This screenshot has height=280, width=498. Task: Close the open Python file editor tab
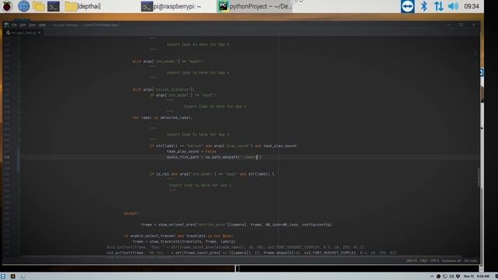(x=40, y=33)
